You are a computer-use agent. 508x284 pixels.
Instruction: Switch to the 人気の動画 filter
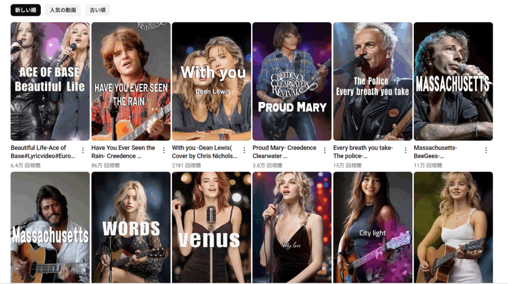pyautogui.click(x=63, y=10)
